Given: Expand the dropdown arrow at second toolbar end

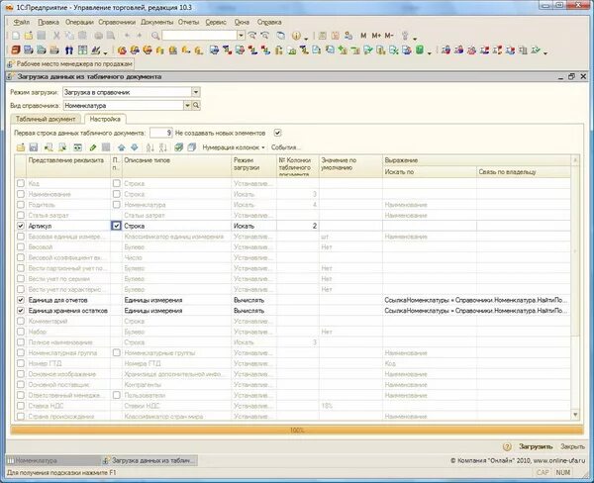Looking at the screenshot, I should coord(545,52).
